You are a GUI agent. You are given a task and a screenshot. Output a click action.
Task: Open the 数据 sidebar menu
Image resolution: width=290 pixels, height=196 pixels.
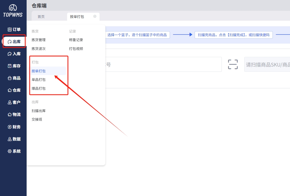[x=14, y=139]
